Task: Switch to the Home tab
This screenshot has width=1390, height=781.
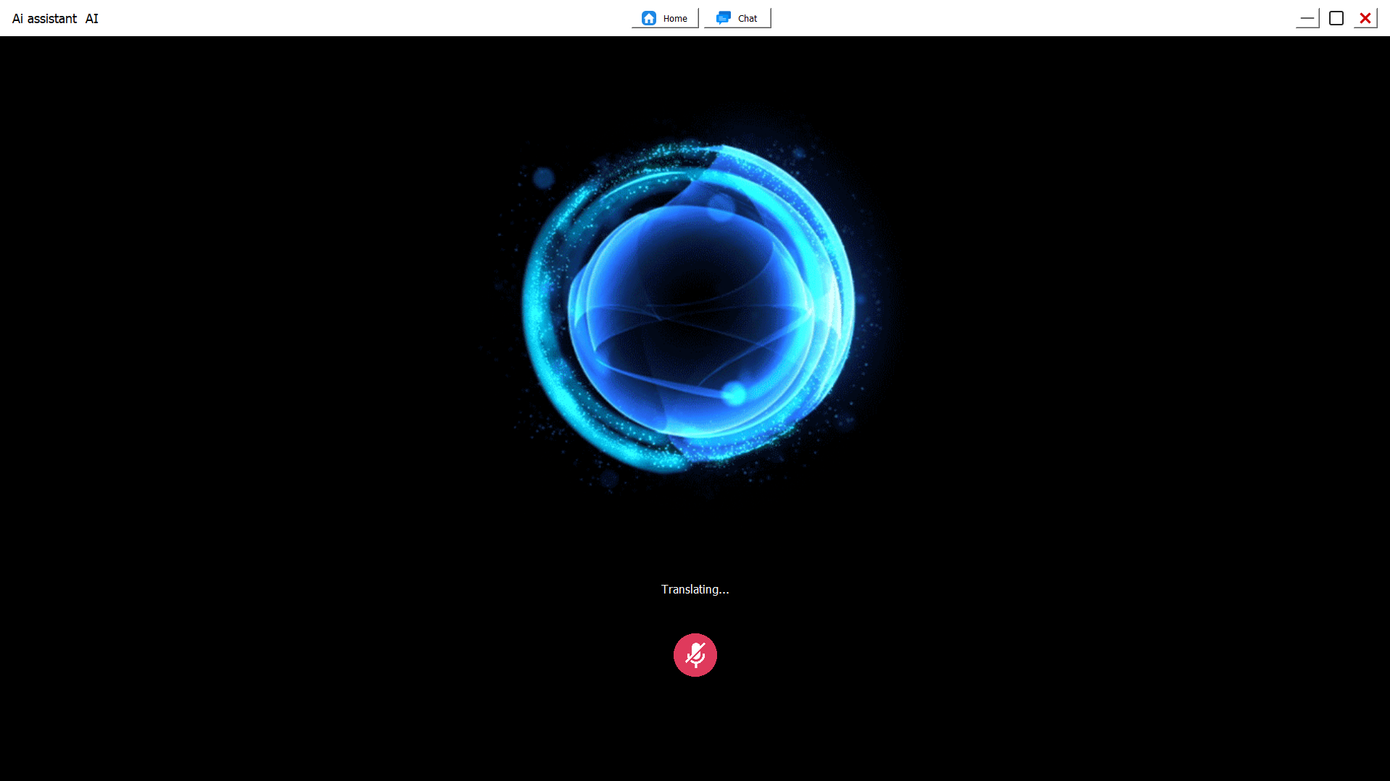Action: tap(664, 18)
